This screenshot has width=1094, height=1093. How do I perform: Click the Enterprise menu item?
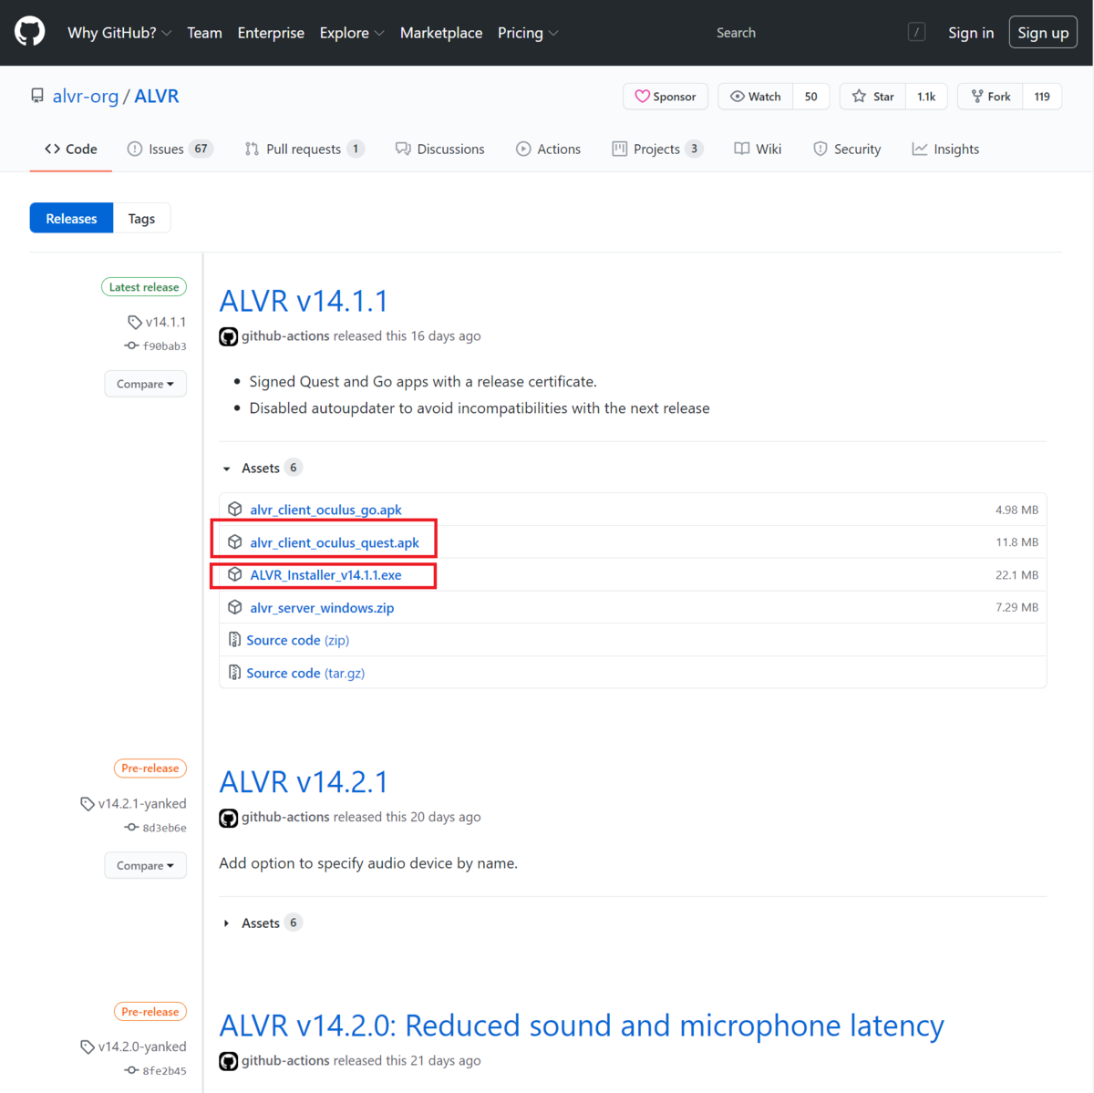coord(271,33)
